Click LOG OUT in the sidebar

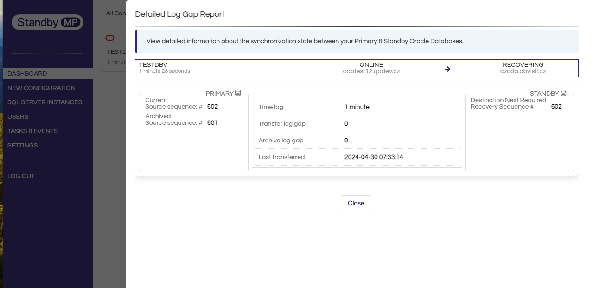[x=21, y=176]
